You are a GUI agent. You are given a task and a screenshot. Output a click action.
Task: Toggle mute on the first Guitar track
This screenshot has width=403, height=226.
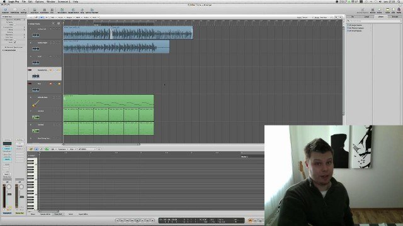56,29
